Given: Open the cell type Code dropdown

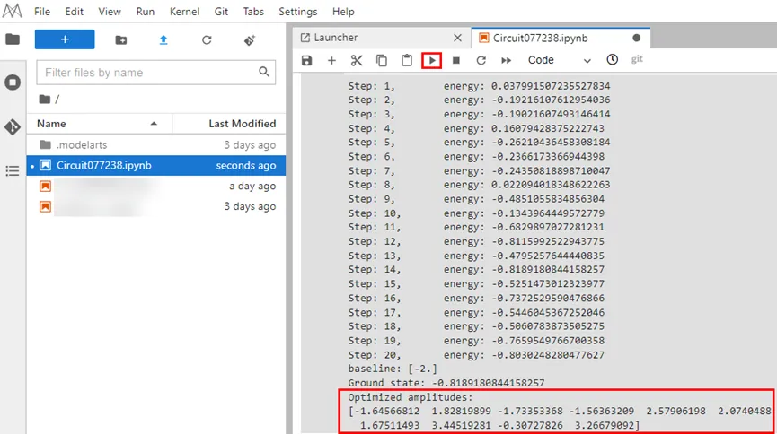Looking at the screenshot, I should 559,60.
